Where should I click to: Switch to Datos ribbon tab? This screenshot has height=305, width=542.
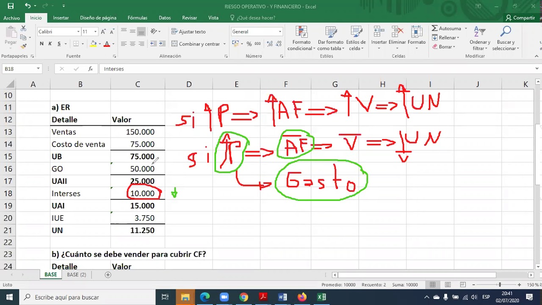point(165,18)
